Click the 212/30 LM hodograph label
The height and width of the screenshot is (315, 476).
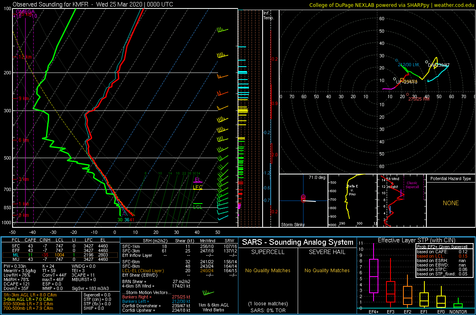point(409,65)
